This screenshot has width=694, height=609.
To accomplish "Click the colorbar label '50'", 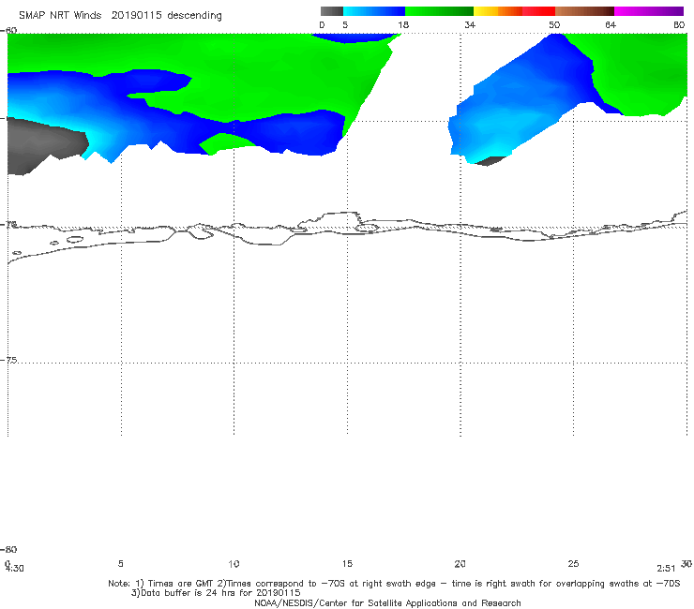I will 554,24.
